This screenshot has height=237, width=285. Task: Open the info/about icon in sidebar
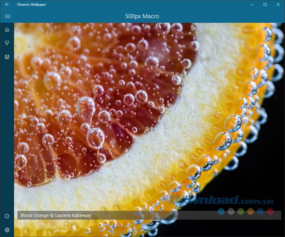click(7, 216)
